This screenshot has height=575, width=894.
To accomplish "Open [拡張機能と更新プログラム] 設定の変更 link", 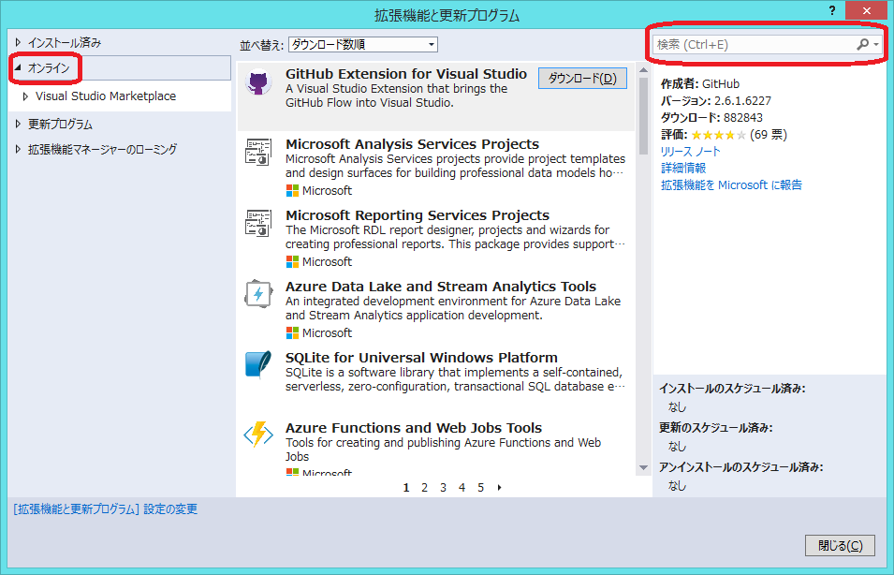I will point(106,509).
